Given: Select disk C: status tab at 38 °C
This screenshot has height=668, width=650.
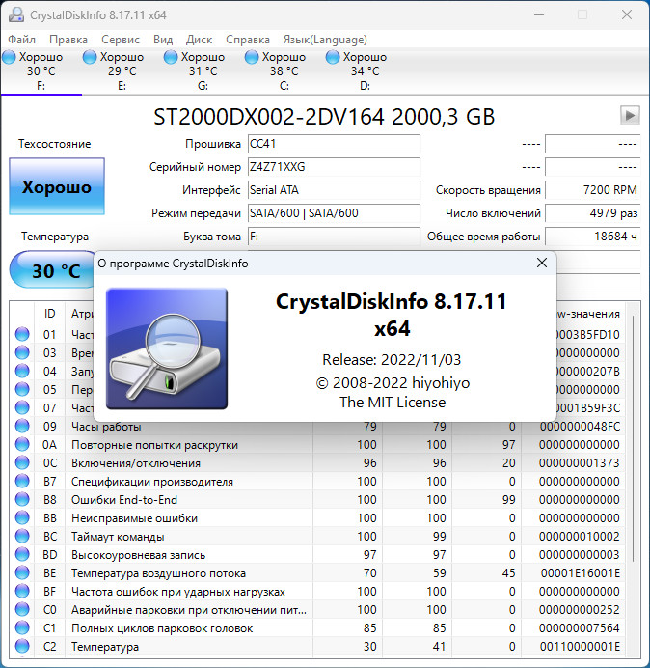Looking at the screenshot, I should [284, 70].
